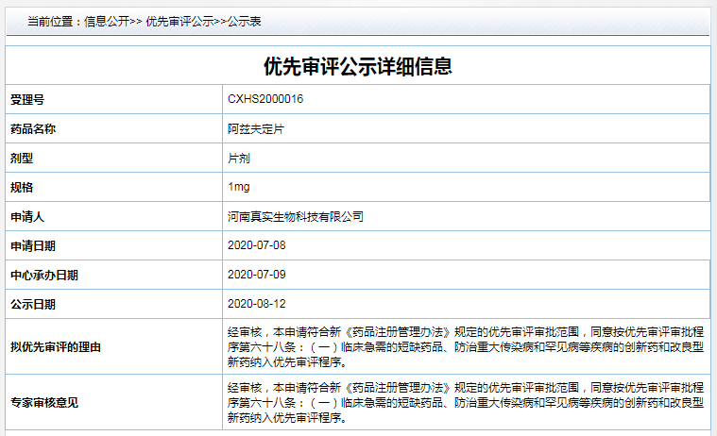Open the 信息公开 breadcrumb link
Screen dimensions: 717x436
pyautogui.click(x=107, y=22)
